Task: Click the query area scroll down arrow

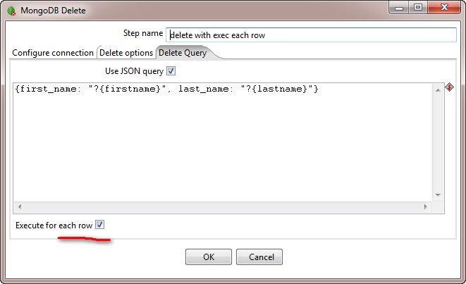Action: tap(438, 195)
